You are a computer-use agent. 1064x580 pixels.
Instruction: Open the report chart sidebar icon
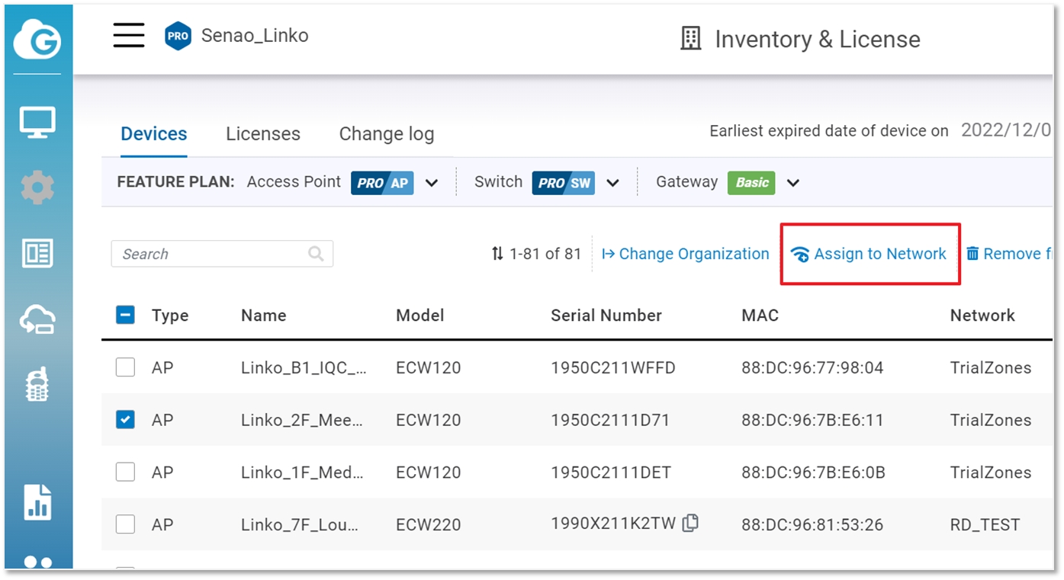pyautogui.click(x=37, y=501)
